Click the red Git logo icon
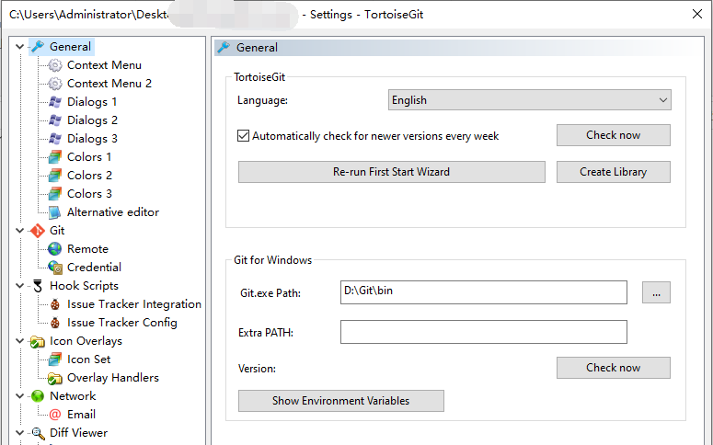Viewport: 713px width, 445px height. (38, 231)
